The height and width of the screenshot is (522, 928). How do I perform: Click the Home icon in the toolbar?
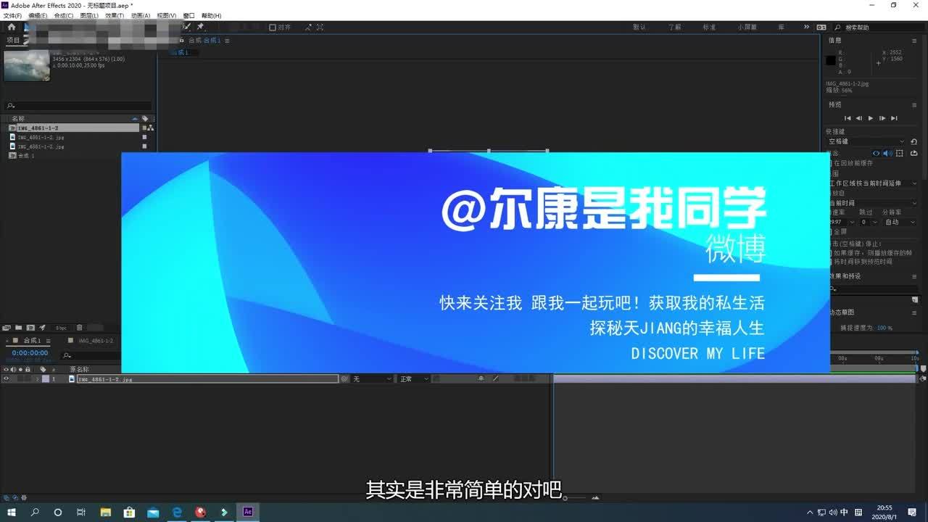11,27
